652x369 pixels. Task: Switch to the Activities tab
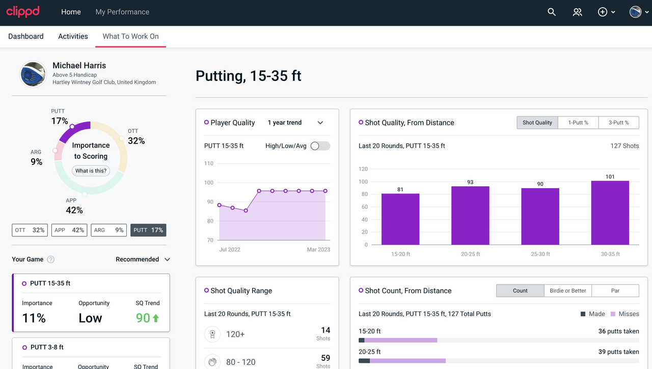tap(73, 36)
